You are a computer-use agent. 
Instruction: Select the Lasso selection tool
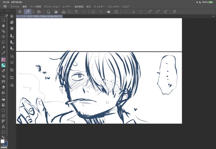pos(3,42)
